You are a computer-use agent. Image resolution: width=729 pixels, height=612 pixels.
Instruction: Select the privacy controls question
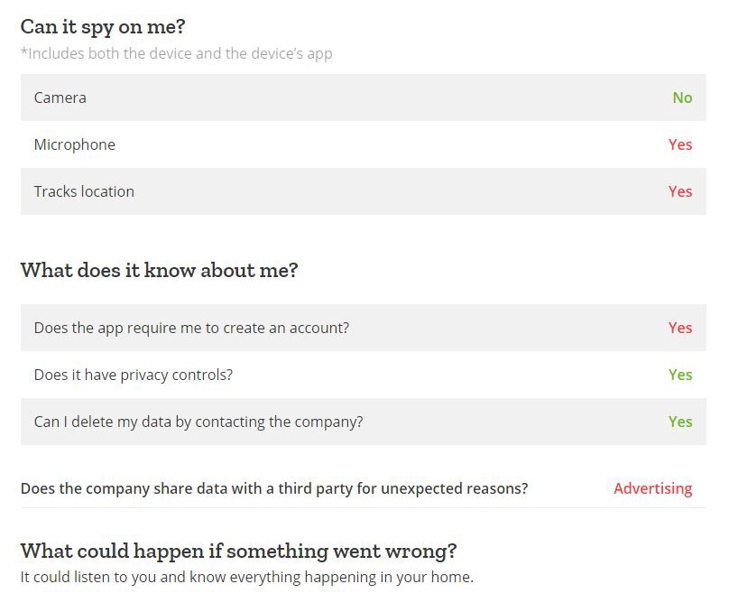[134, 375]
